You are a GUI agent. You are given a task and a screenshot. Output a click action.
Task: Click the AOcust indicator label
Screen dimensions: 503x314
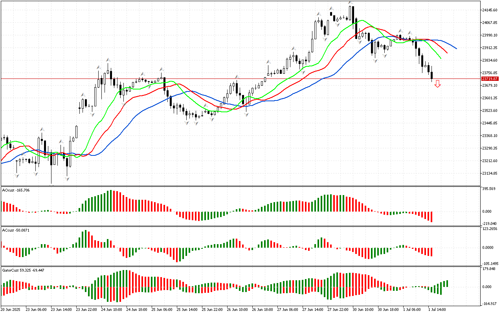tap(16, 190)
